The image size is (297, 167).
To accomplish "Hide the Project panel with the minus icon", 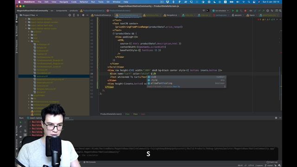I will coord(87,15).
